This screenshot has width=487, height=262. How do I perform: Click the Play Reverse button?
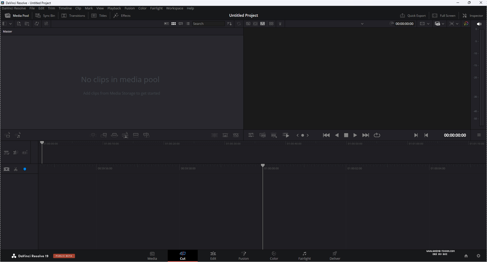[x=337, y=135]
